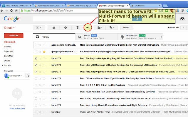Open the Move to folder dropdown
188x117 pixels.
100,27
